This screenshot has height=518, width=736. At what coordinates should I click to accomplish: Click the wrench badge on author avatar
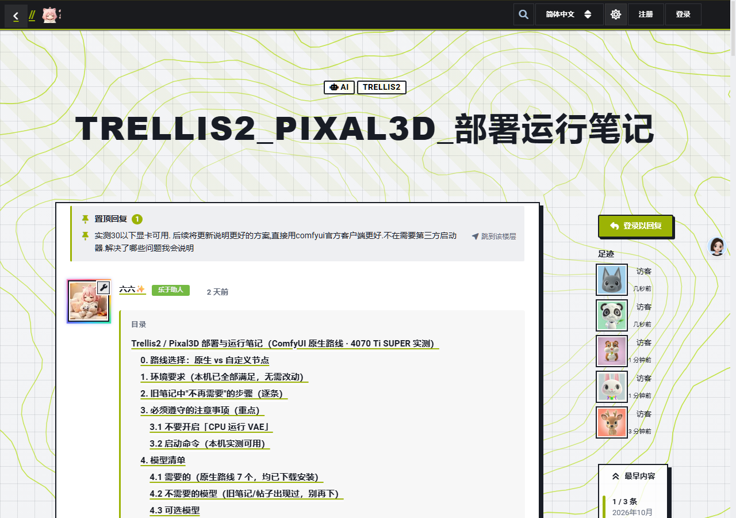[x=103, y=287]
